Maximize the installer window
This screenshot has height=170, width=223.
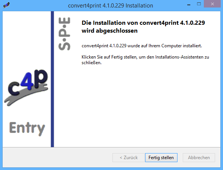(199, 4)
